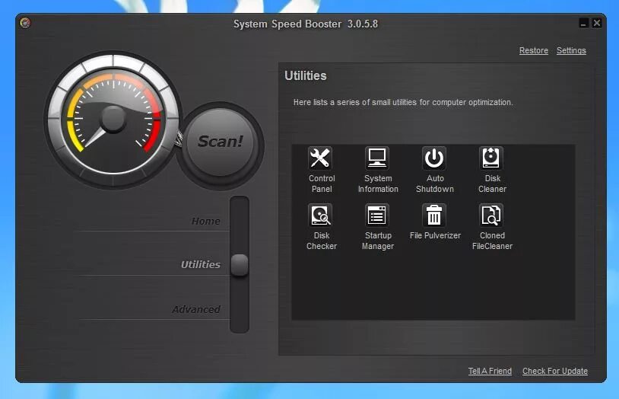Click the Tell A Friend link
The image size is (619, 399).
(490, 371)
